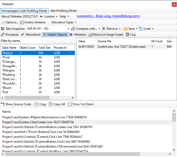Expand the Save dropdown arrow
Image resolution: width=177 pixels, height=157 pixels.
coord(137,29)
